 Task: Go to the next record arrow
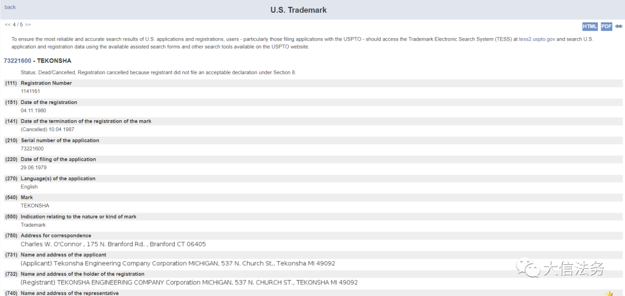pyautogui.click(x=28, y=25)
